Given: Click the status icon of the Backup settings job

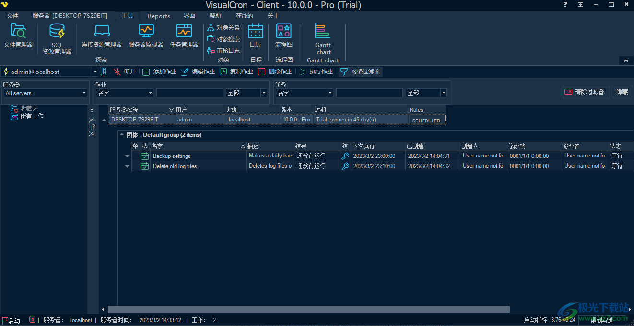Looking at the screenshot, I should [x=145, y=156].
